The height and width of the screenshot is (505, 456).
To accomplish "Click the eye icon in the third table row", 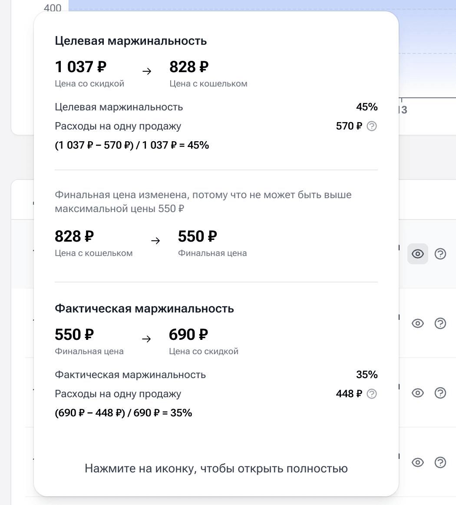I will pyautogui.click(x=417, y=393).
